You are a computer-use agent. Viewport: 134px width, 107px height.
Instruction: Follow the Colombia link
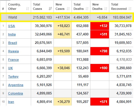point(15,93)
